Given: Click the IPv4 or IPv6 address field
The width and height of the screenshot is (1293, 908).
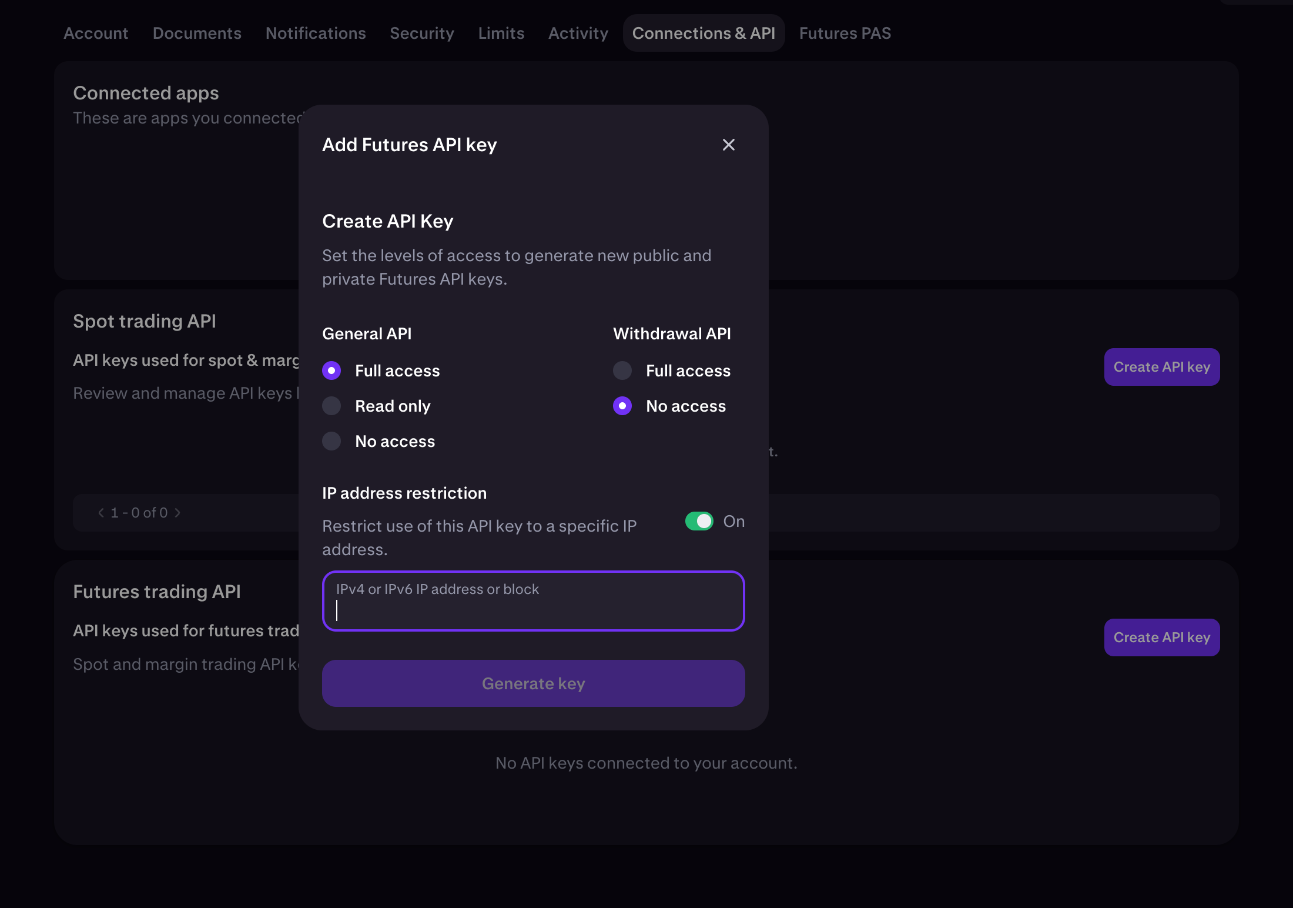Looking at the screenshot, I should (x=533, y=601).
